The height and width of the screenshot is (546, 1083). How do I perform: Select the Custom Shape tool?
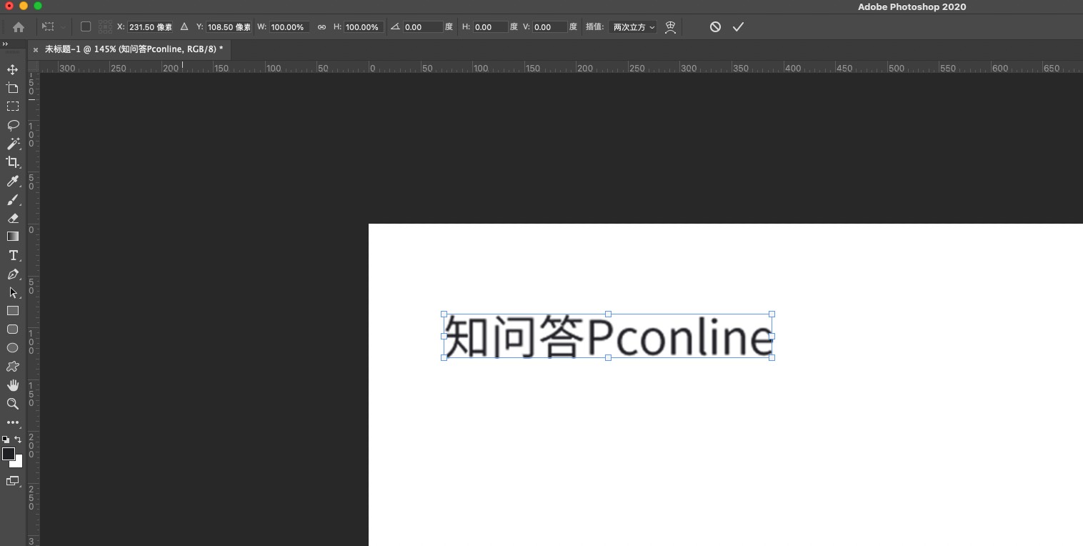tap(12, 367)
